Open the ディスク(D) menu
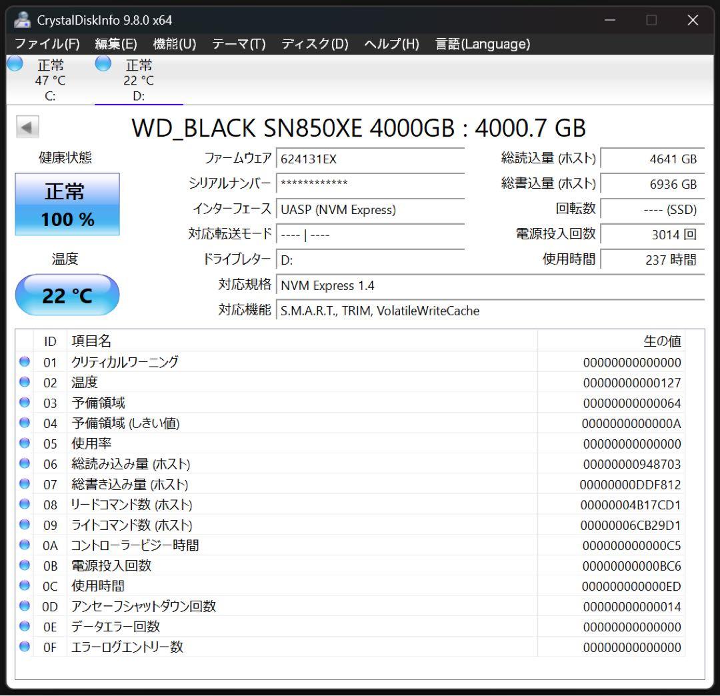Viewport: 720px width, 696px height. click(315, 44)
